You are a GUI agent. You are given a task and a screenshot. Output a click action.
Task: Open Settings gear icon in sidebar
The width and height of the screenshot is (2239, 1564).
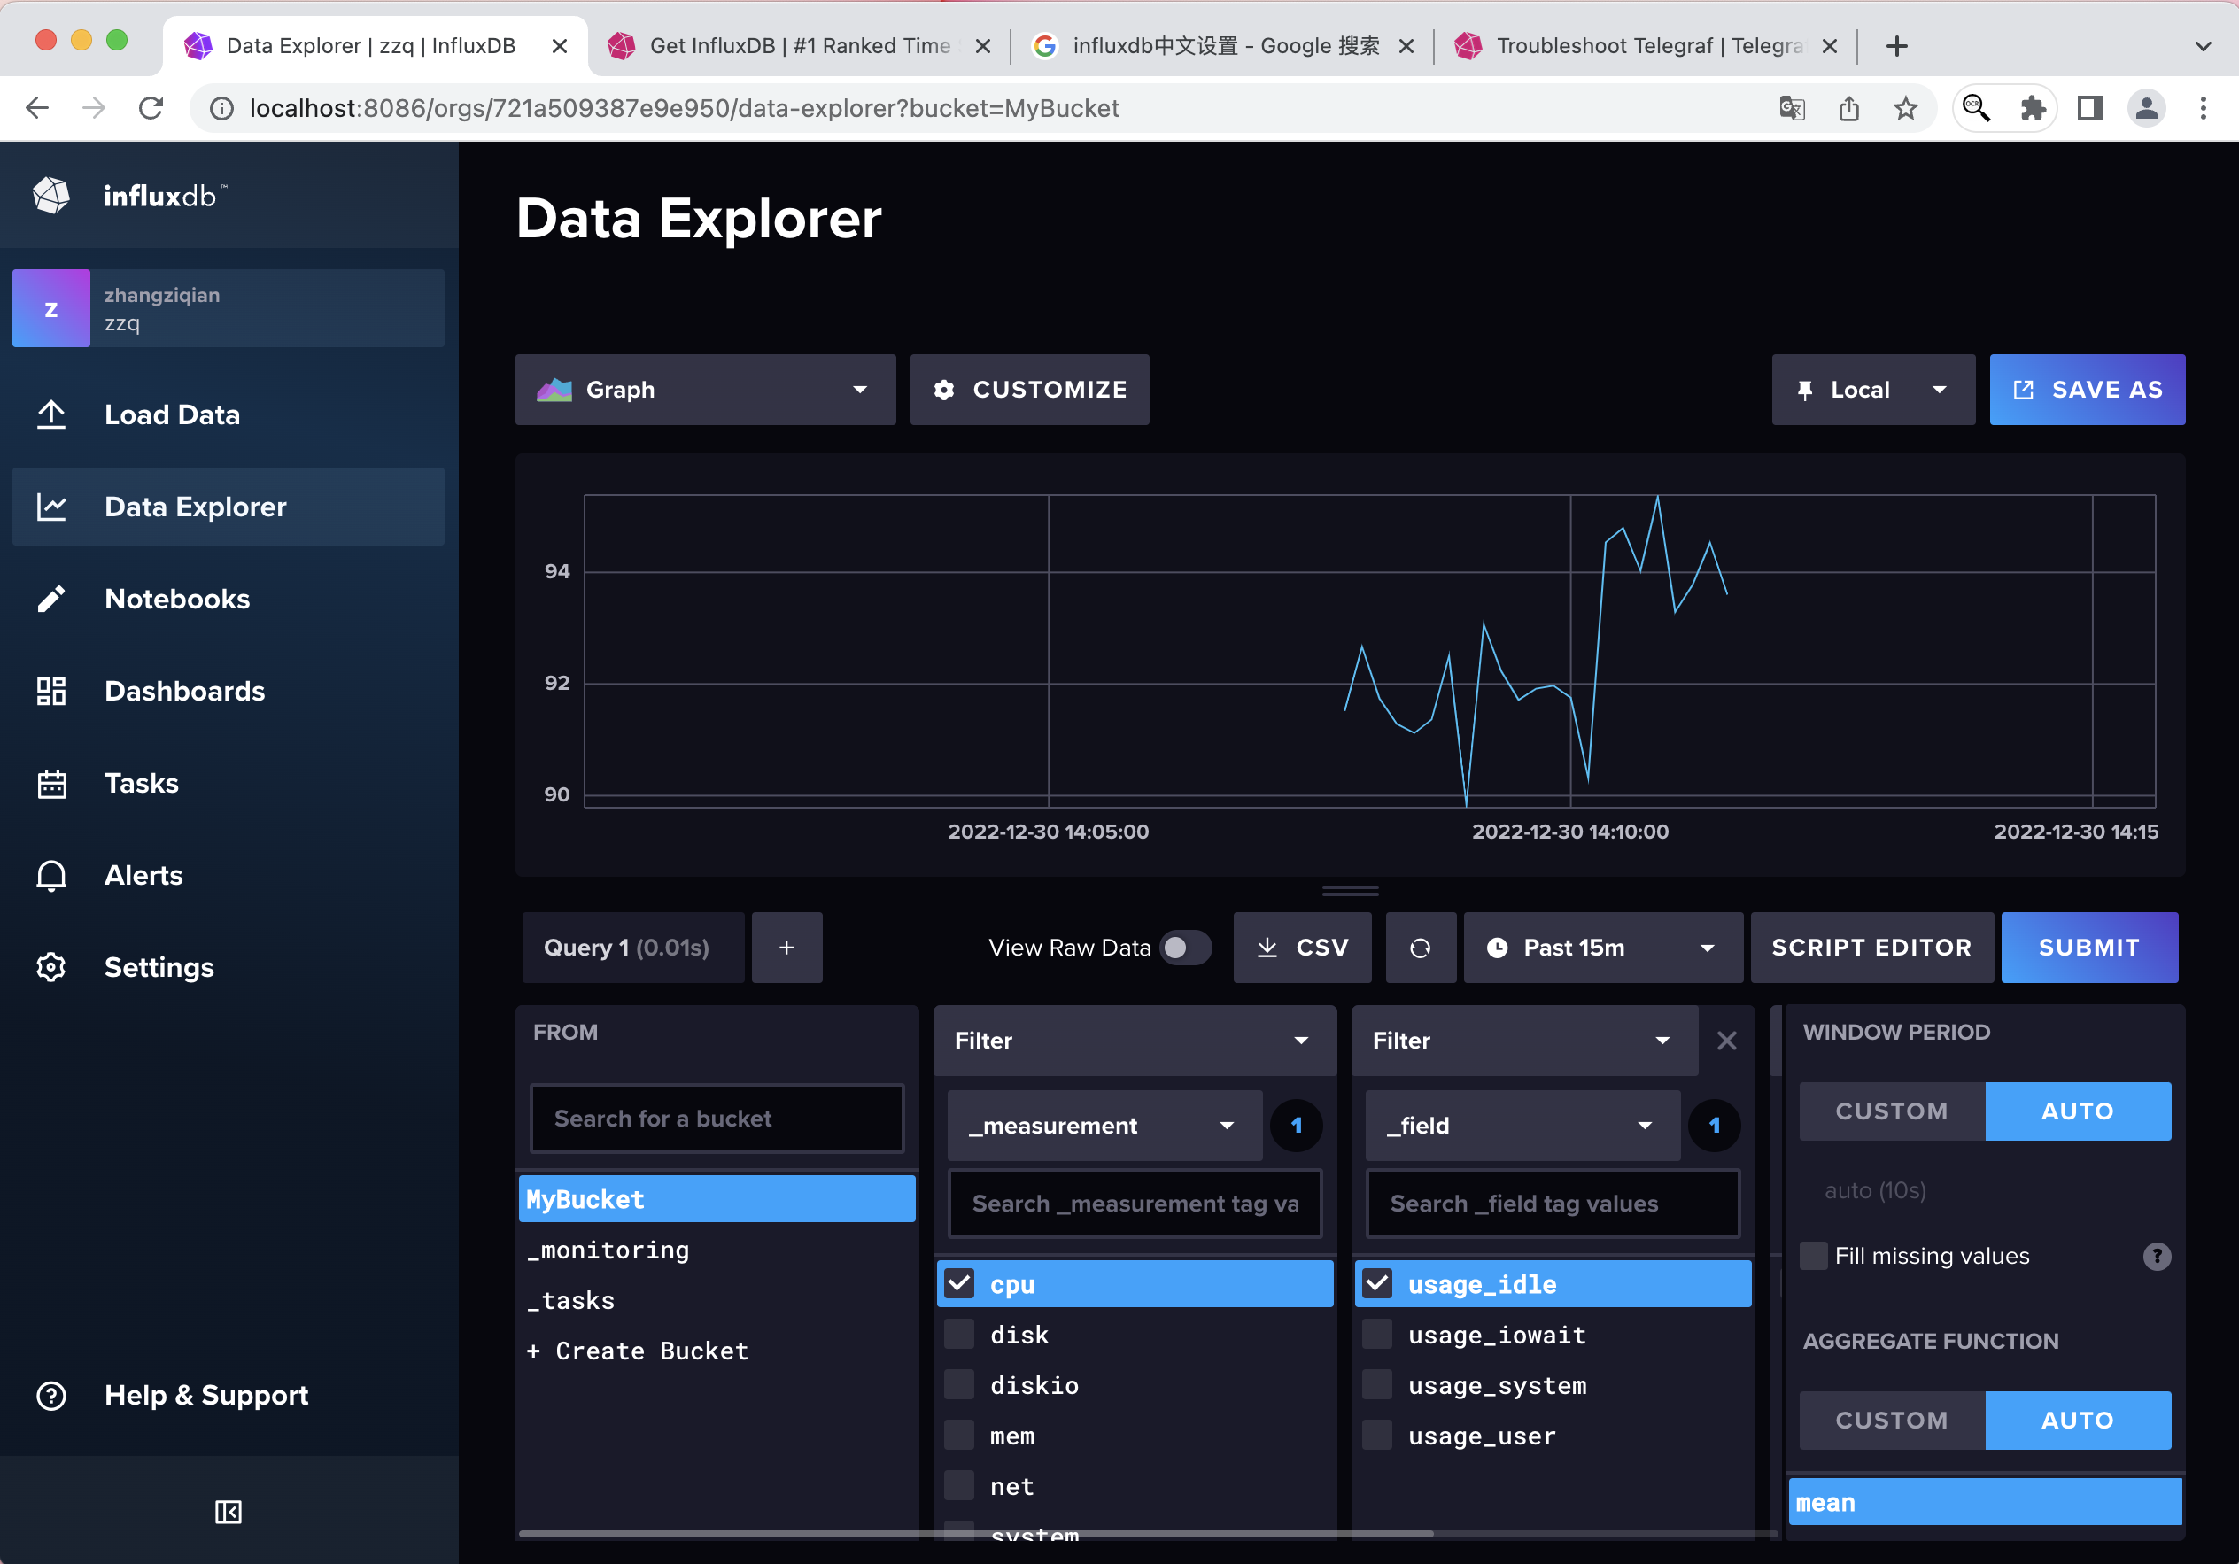(50, 967)
